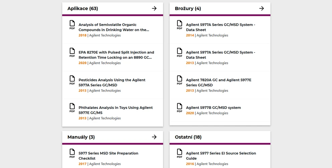Click PDF icon for Phthalates Analysis in Toys
The image size is (332, 168).
(72, 108)
